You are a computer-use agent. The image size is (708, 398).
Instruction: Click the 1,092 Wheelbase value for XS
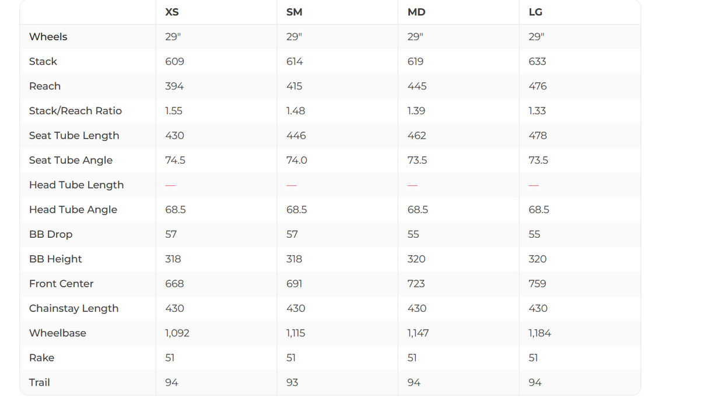click(177, 333)
